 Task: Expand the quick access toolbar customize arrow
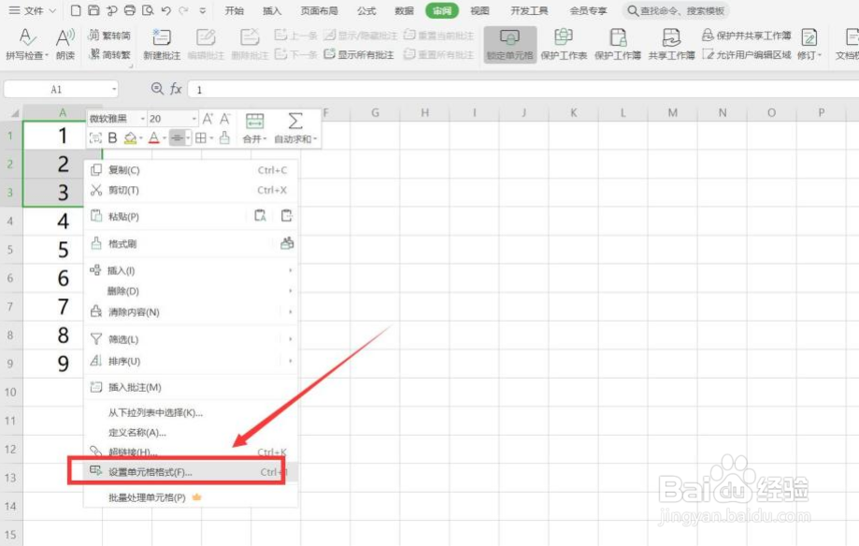[x=203, y=10]
